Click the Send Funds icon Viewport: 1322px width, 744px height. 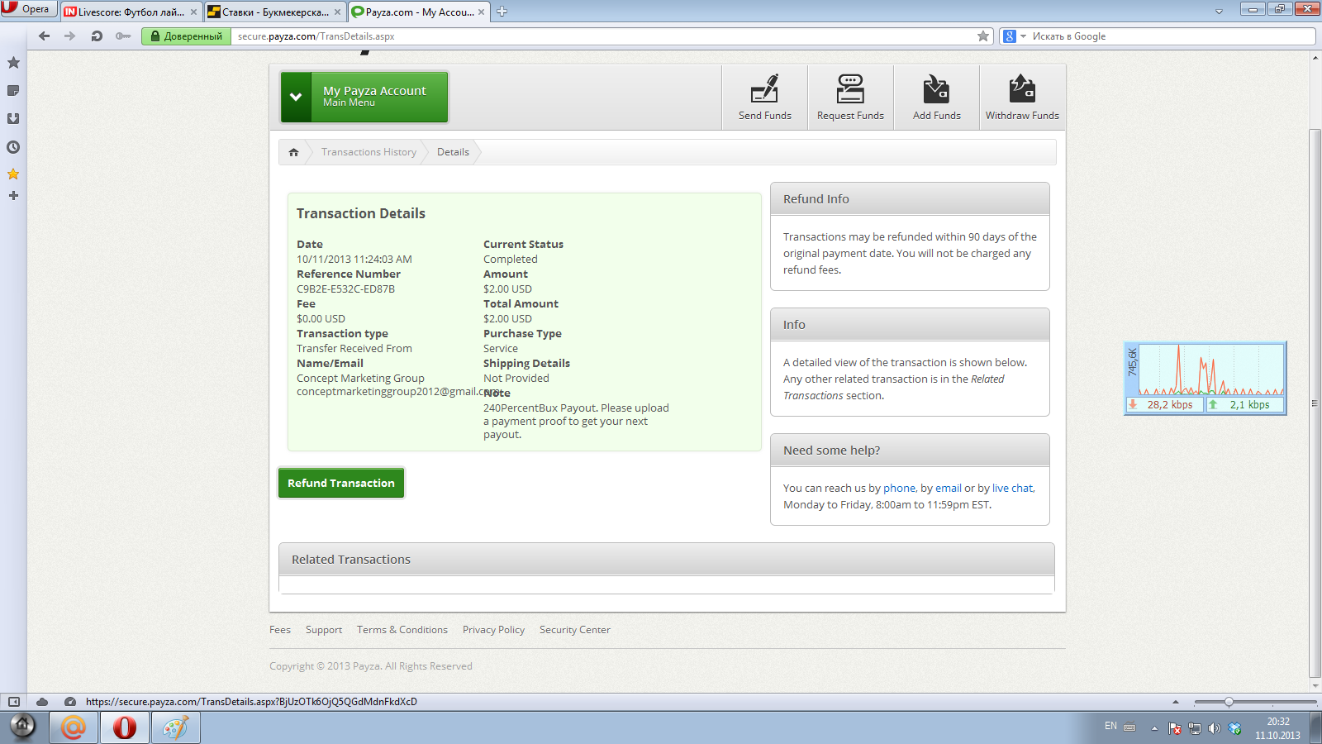[x=764, y=89]
